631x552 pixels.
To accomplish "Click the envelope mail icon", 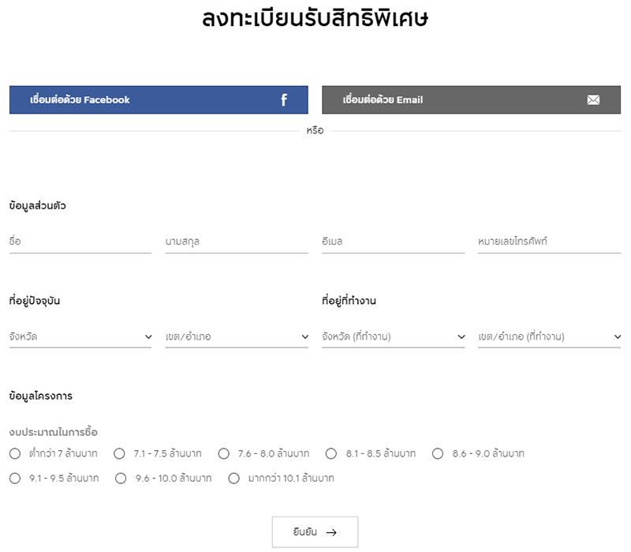I will pos(593,100).
